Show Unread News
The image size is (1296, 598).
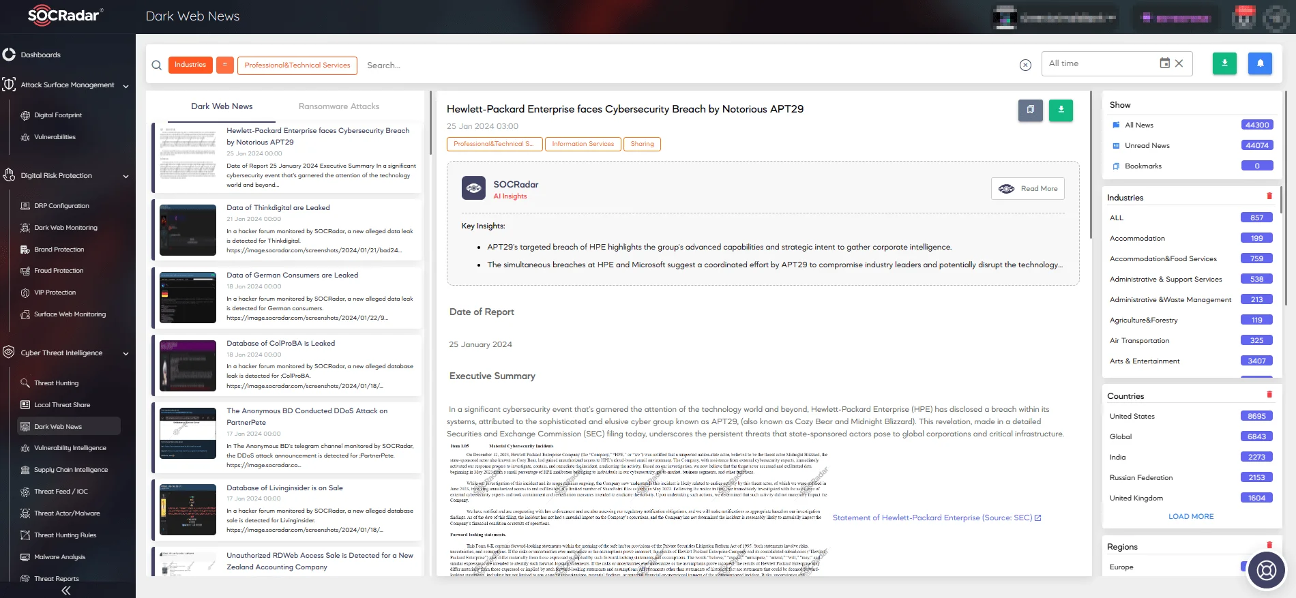(x=1147, y=146)
